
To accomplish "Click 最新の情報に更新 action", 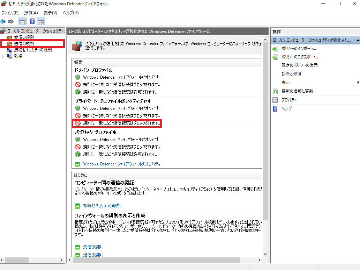I will (x=297, y=91).
